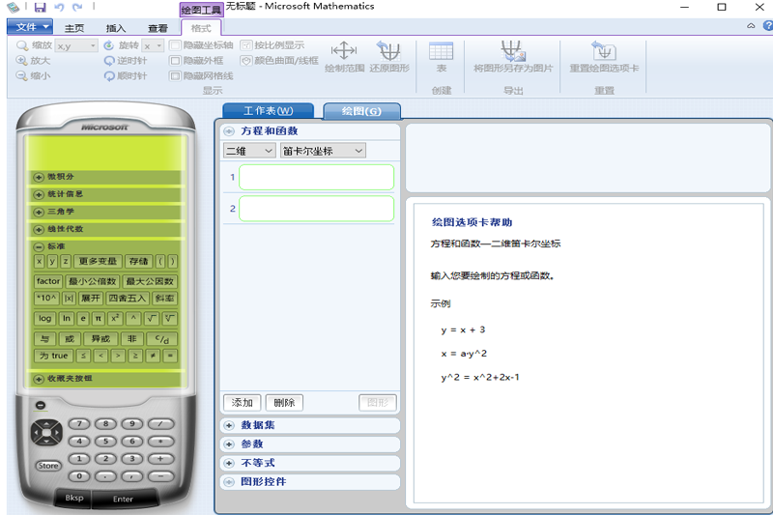773x515 pixels.
Task: Open the 笛卡尔坐标 coordinate system dropdown
Action: (x=323, y=151)
